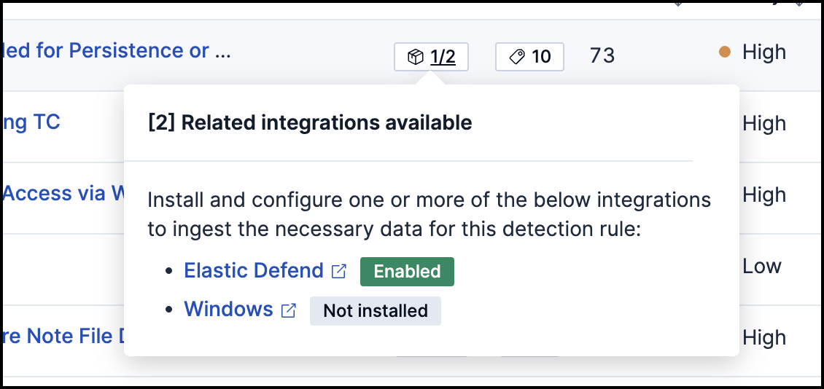Open the Elastic Defend integration link
The image size is (824, 389).
[x=254, y=270]
